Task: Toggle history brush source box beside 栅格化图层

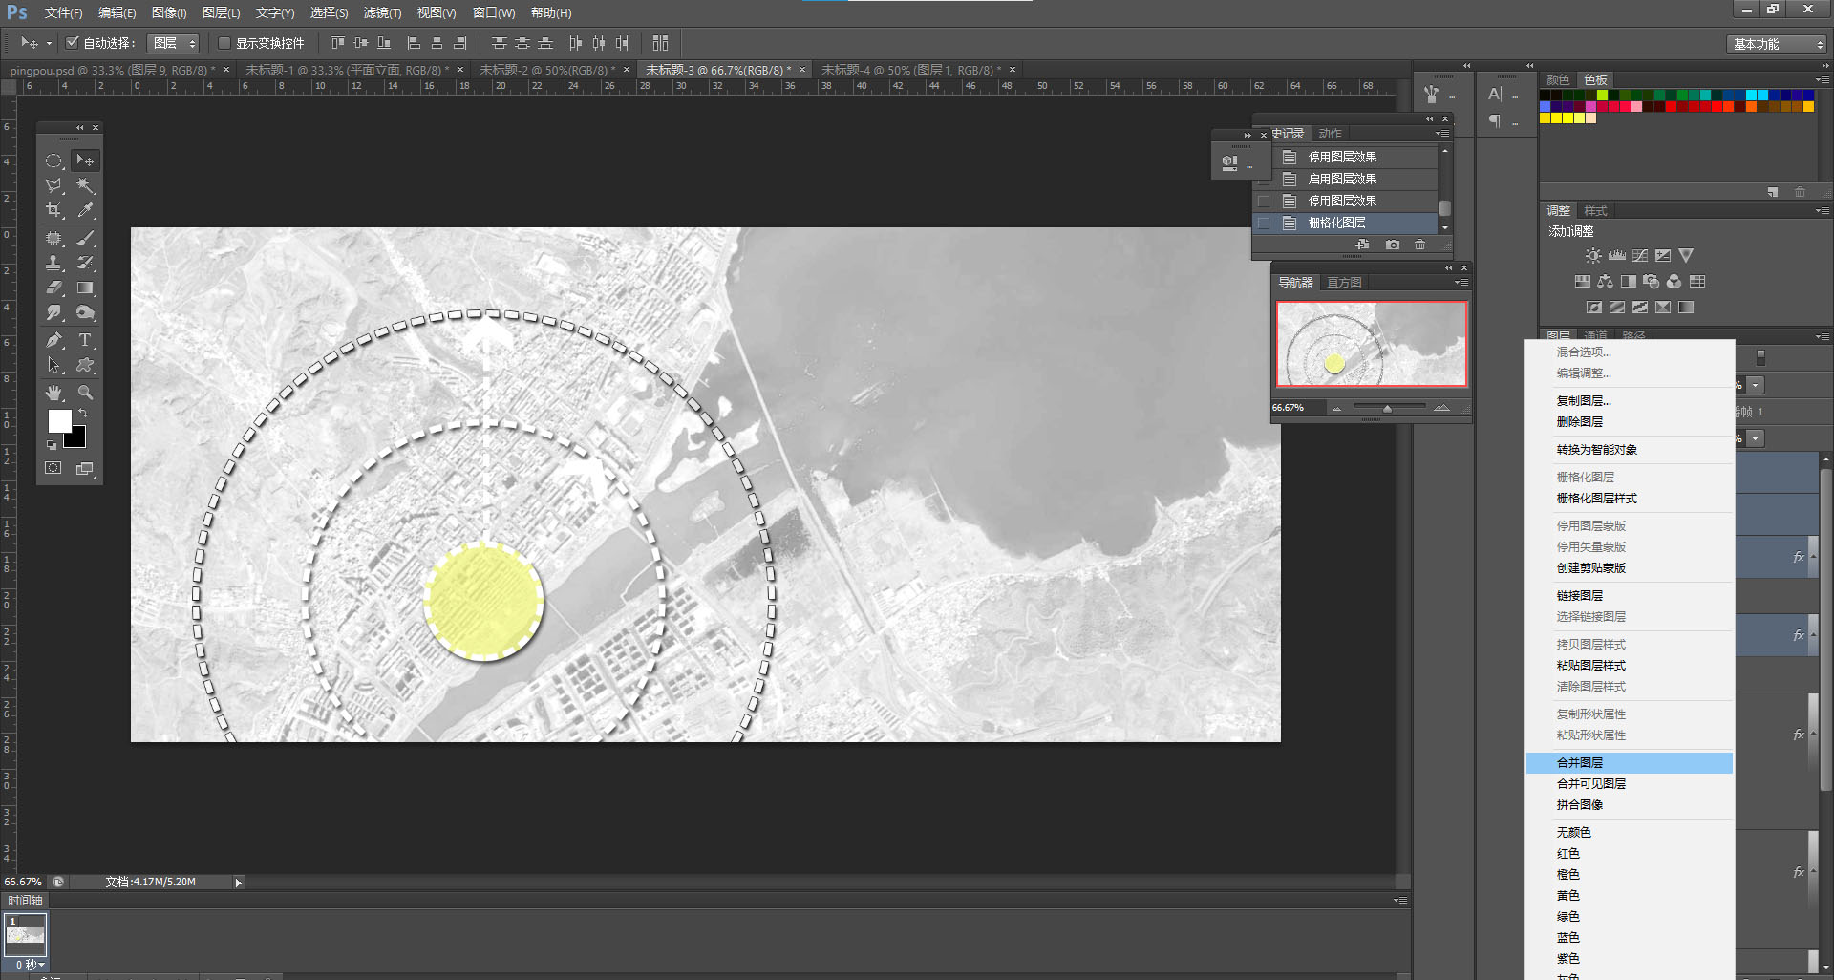Action: click(1263, 223)
